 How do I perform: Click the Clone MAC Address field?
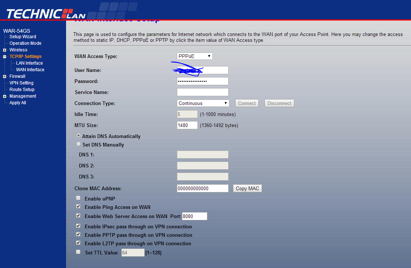coord(203,188)
